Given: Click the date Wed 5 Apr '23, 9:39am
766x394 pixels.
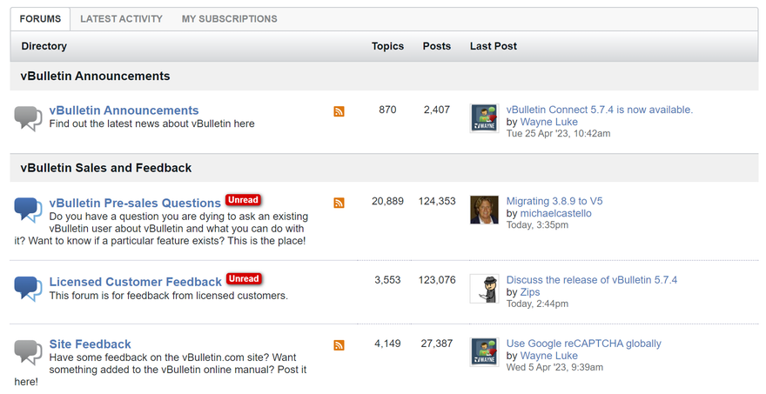Looking at the screenshot, I should (554, 367).
